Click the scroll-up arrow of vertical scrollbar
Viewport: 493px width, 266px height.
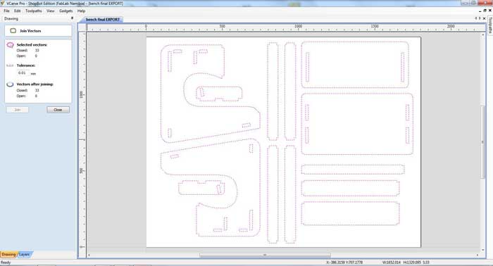click(483, 34)
